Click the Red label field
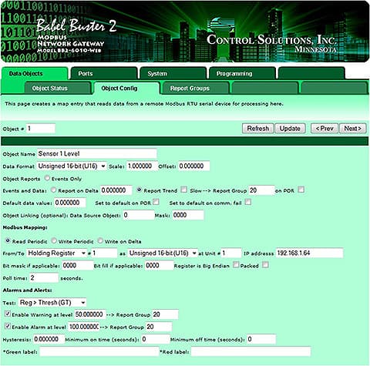Screen dimensions: 370x366 pos(251,351)
